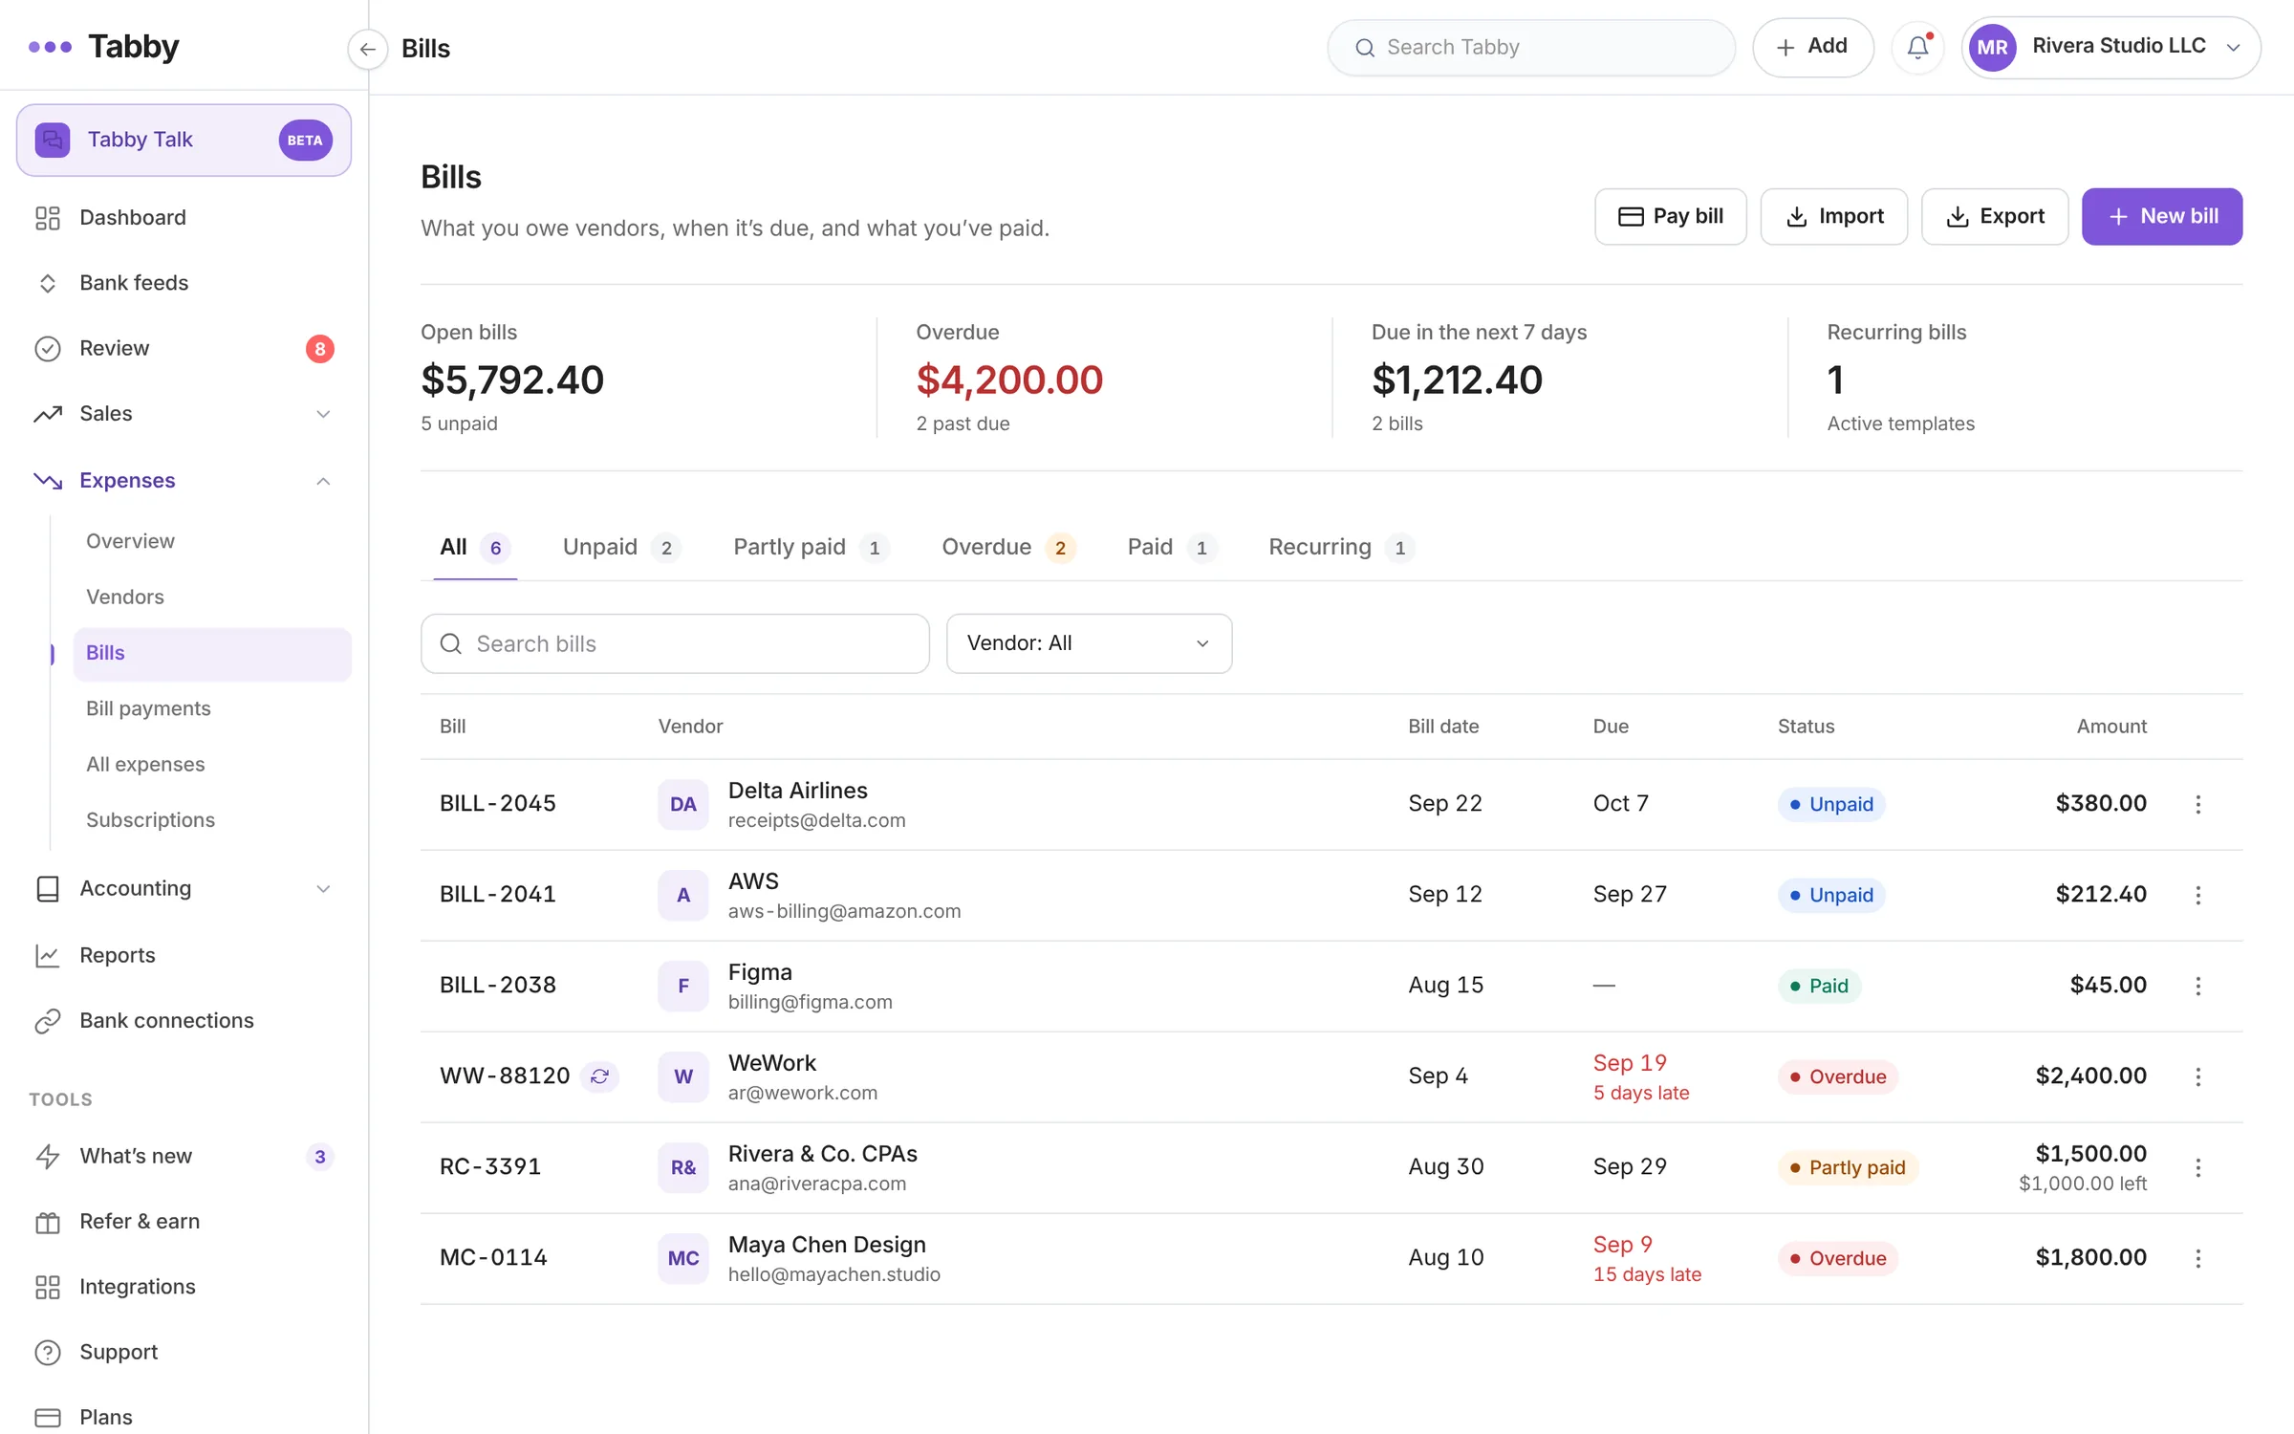
Task: Click the Pay bill button
Action: (1670, 216)
